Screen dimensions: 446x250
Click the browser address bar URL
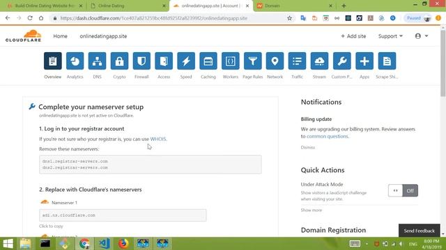[x=153, y=18]
